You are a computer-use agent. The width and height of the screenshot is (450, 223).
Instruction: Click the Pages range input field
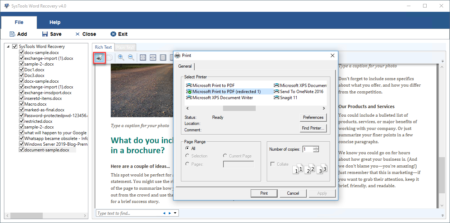238,164
